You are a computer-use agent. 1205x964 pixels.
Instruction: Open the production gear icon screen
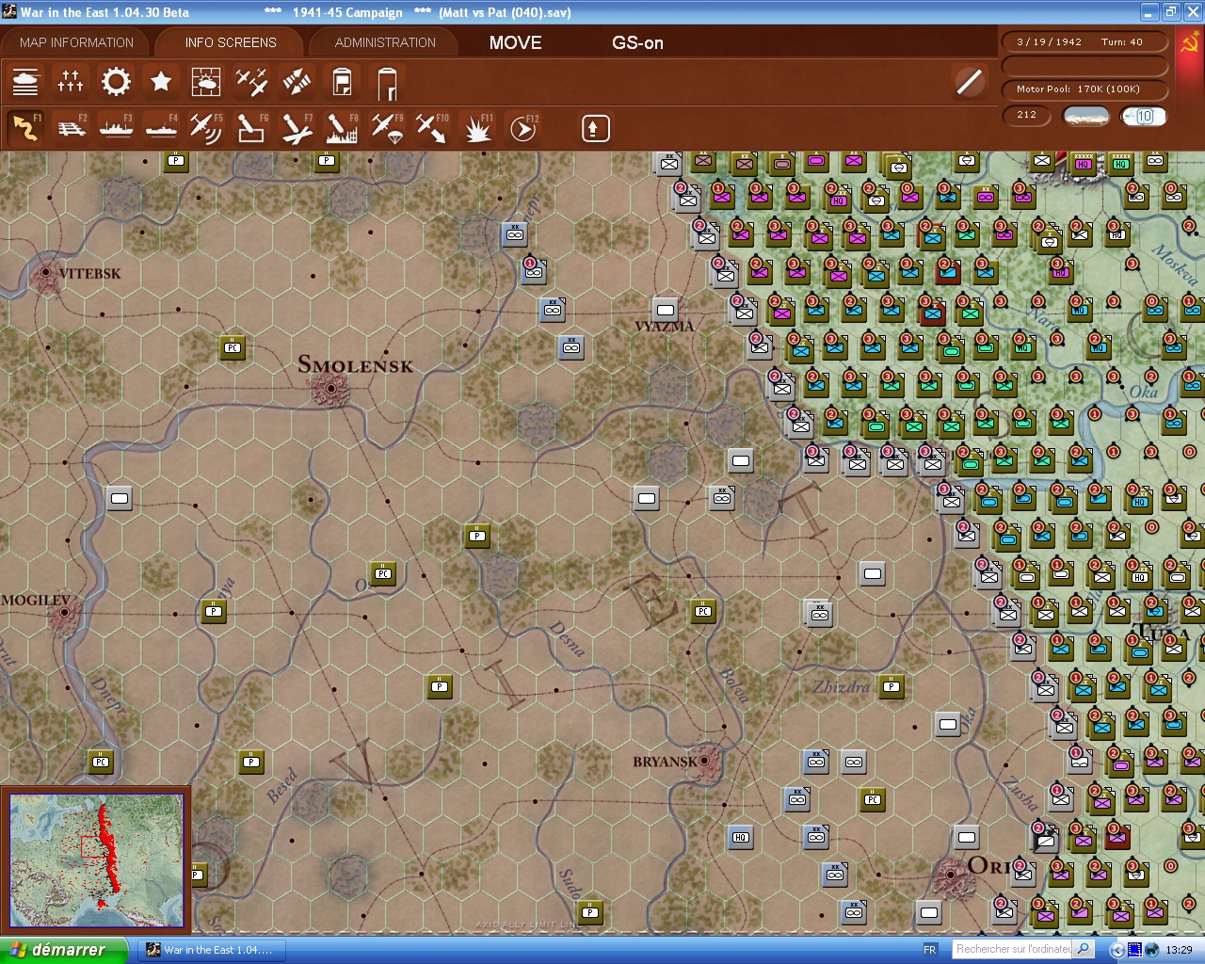[116, 82]
